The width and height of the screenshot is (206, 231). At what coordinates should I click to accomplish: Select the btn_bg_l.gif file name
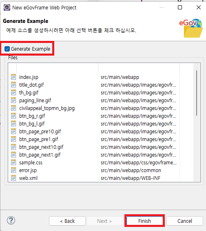[32, 124]
